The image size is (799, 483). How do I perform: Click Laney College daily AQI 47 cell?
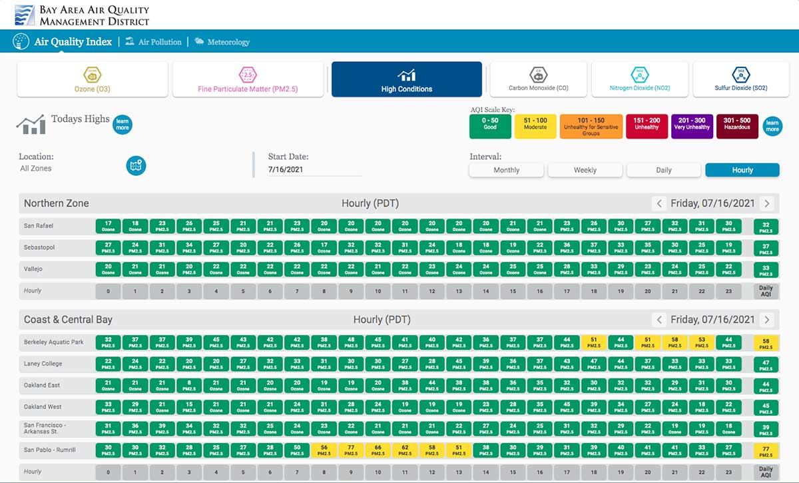[766, 364]
